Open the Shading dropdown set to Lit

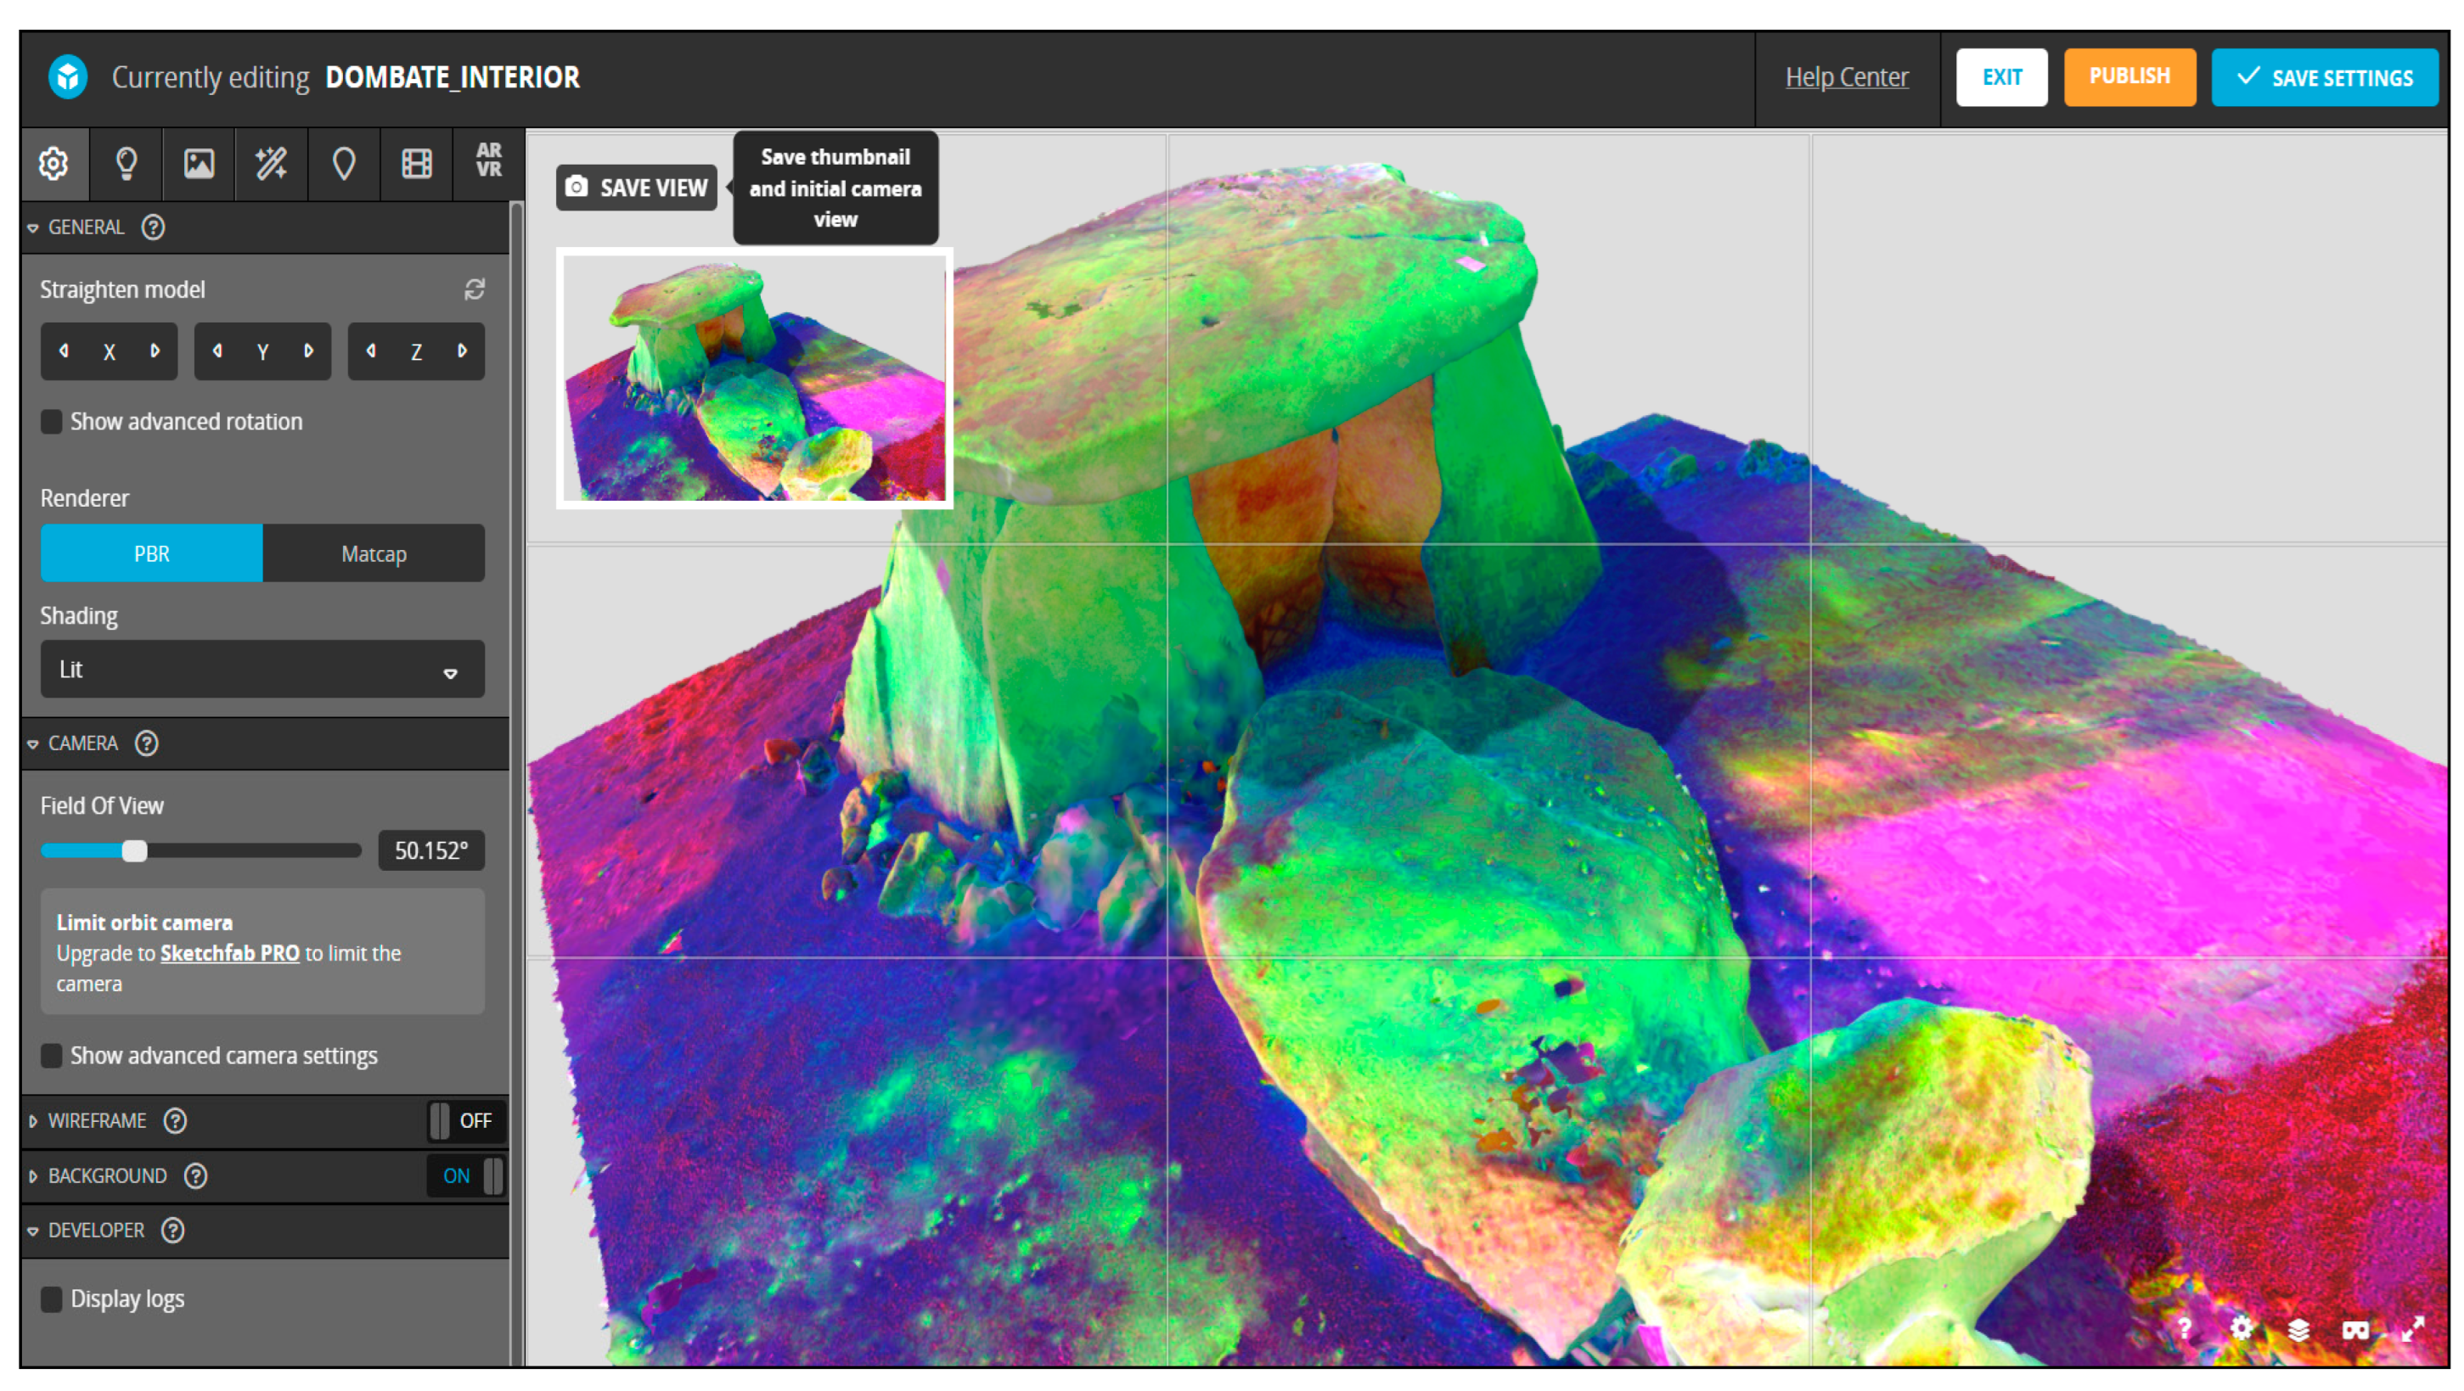(262, 670)
